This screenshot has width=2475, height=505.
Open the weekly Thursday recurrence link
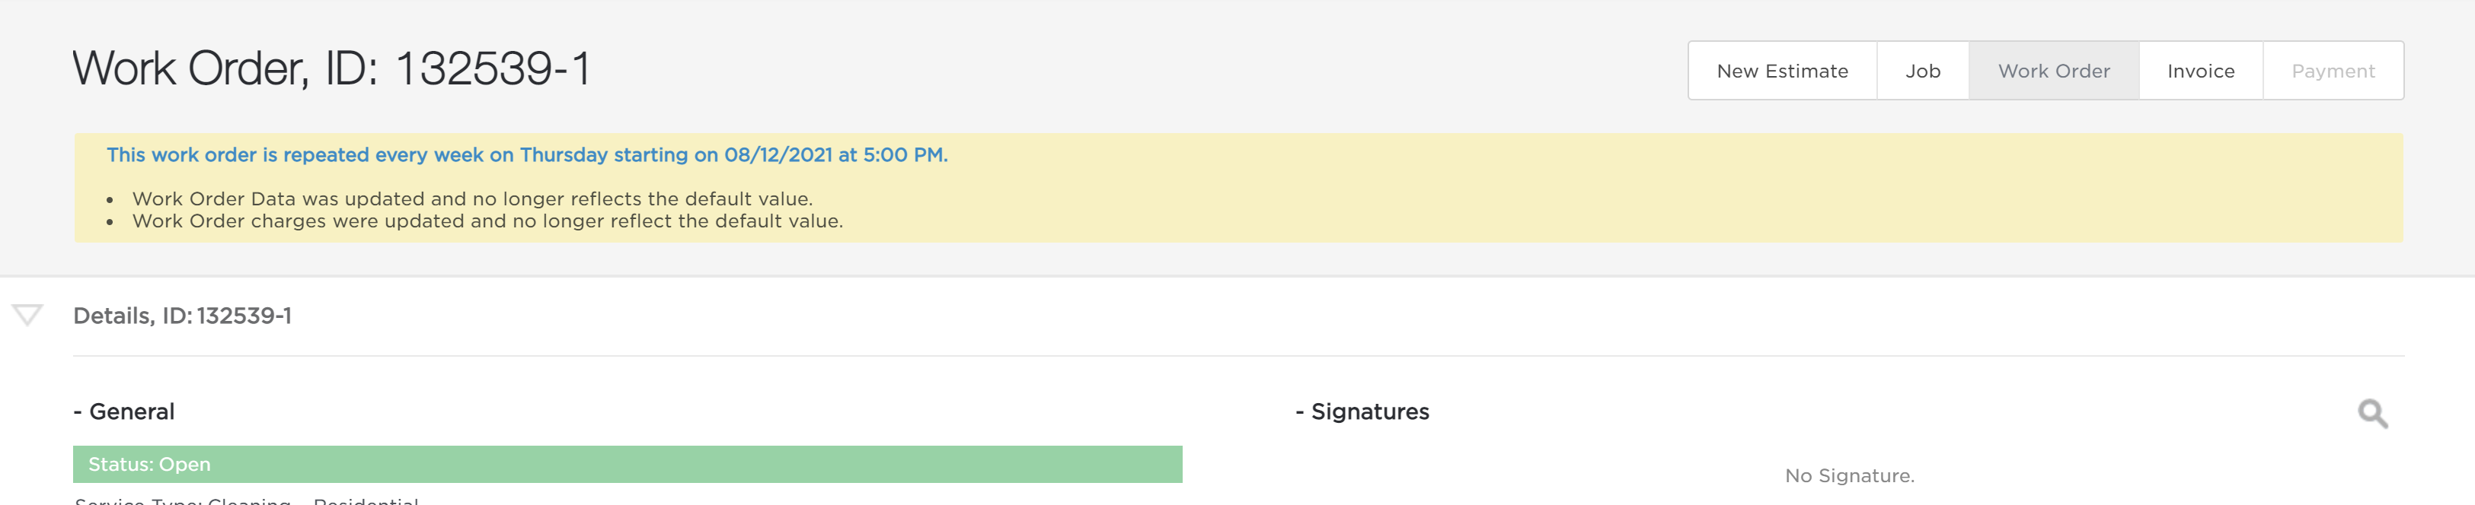point(526,154)
